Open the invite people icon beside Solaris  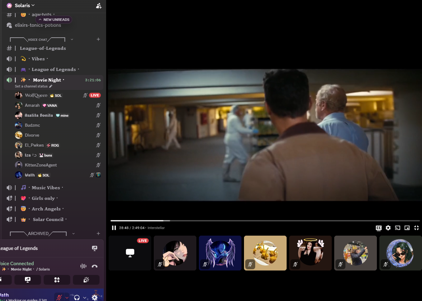click(x=99, y=6)
